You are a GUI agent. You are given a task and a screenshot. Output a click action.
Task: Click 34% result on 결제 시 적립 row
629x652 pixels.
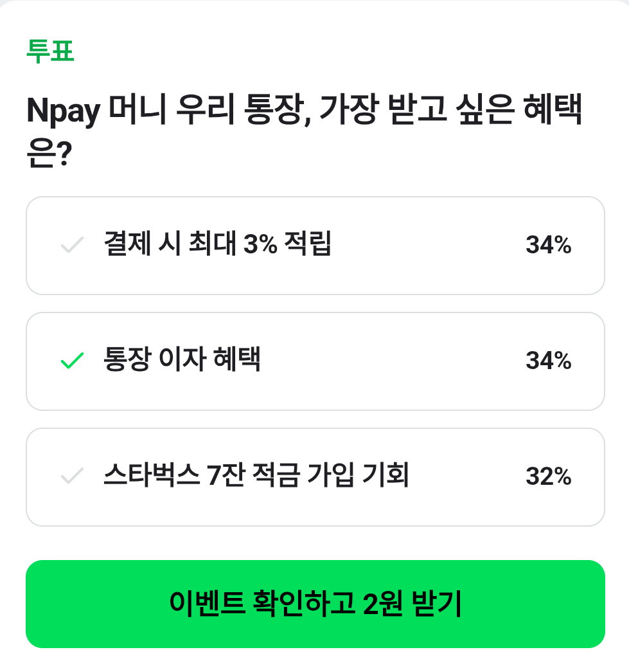coord(548,246)
